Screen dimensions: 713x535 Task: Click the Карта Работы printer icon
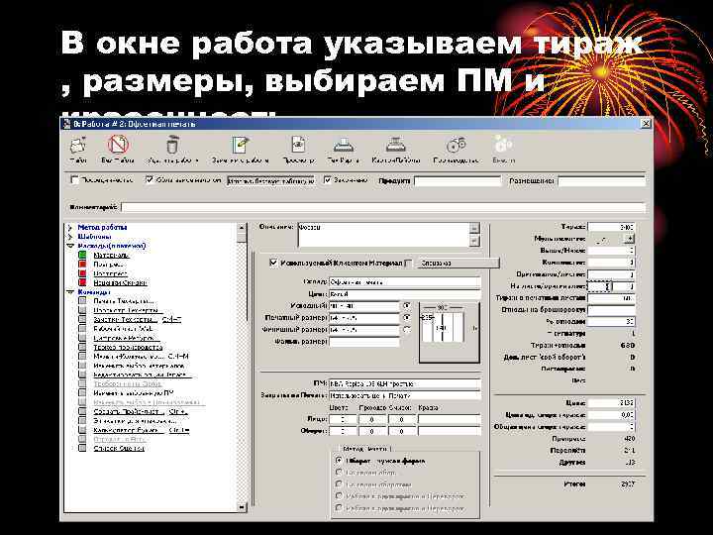tap(395, 145)
